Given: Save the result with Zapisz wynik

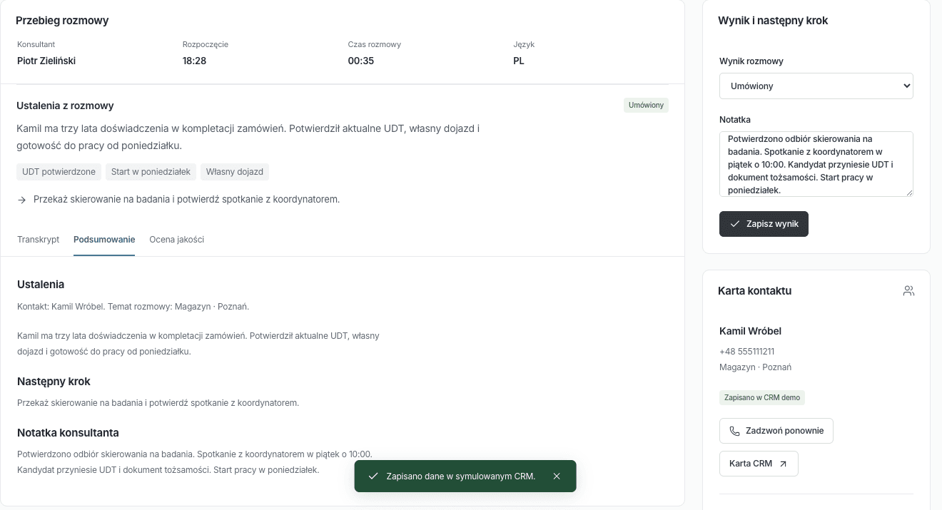Looking at the screenshot, I should click(764, 224).
